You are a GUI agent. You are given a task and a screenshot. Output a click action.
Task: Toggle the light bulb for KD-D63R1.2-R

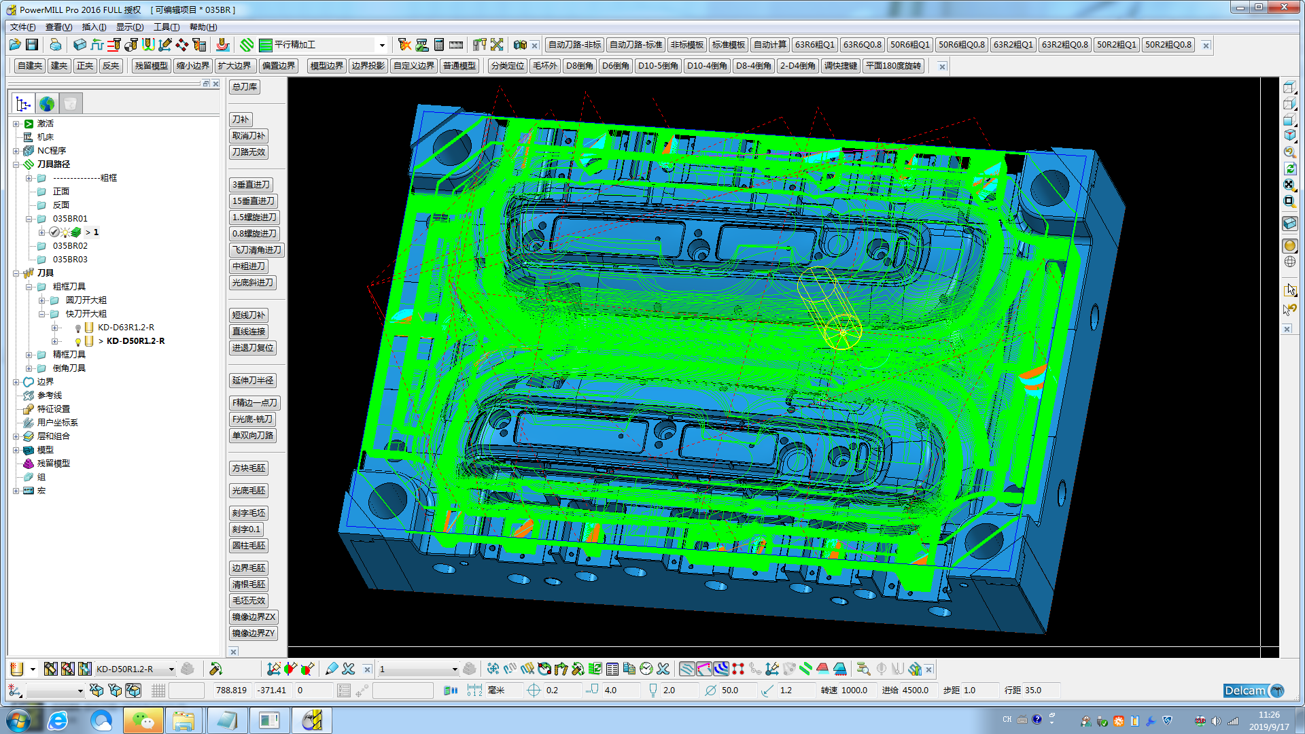pyautogui.click(x=77, y=328)
